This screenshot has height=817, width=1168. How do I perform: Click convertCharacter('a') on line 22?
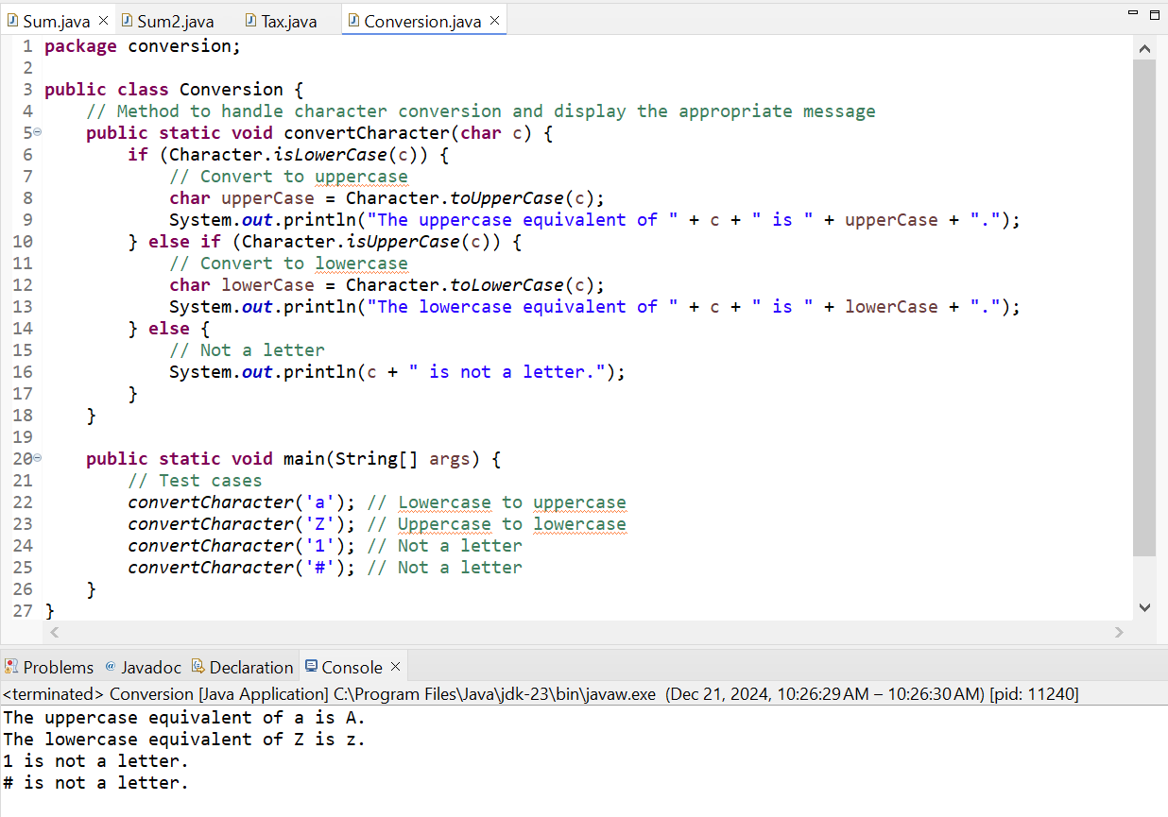pyautogui.click(x=236, y=502)
